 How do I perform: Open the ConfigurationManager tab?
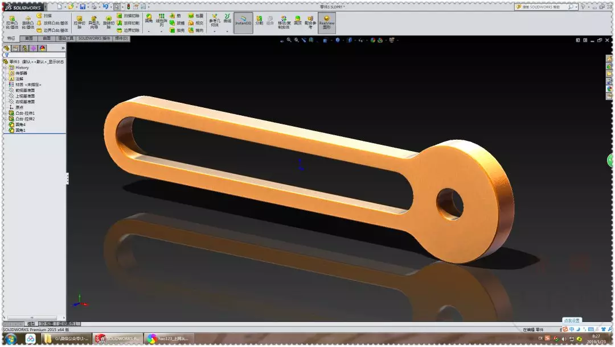click(x=24, y=48)
